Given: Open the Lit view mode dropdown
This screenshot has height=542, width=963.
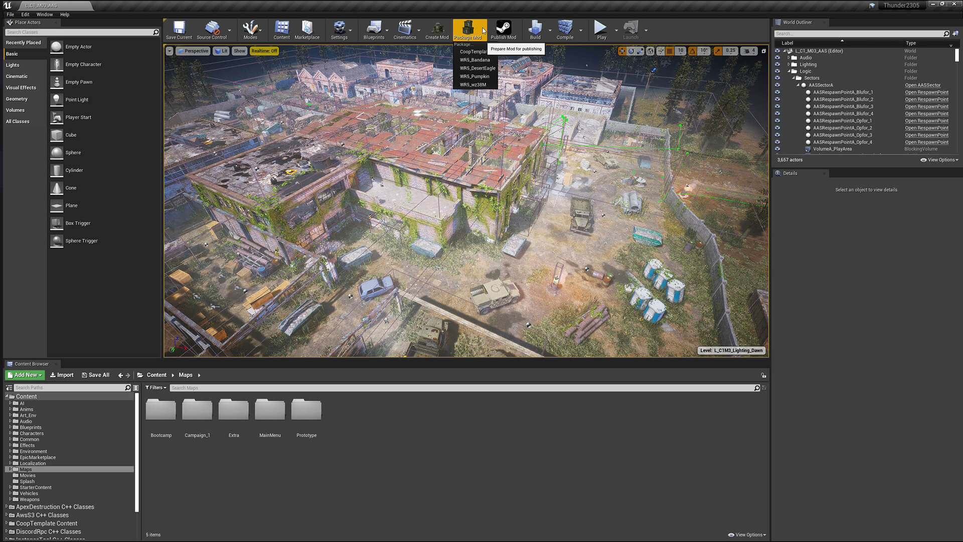Looking at the screenshot, I should point(221,51).
